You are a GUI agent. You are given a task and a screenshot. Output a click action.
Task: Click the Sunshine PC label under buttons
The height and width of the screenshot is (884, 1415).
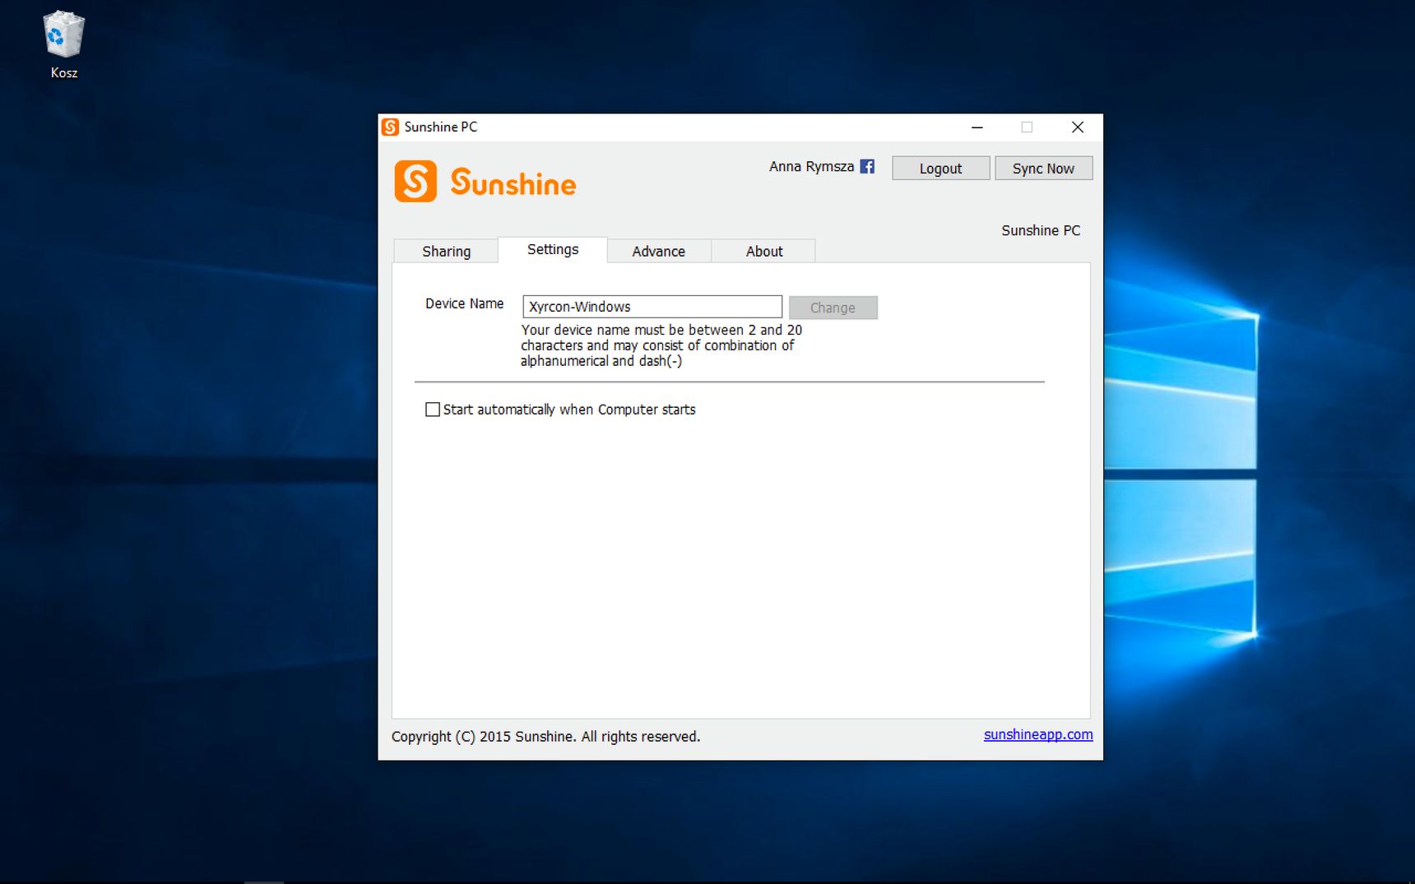1041,230
